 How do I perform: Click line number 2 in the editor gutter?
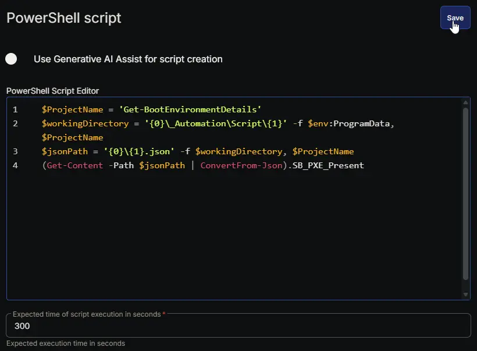[15, 123]
